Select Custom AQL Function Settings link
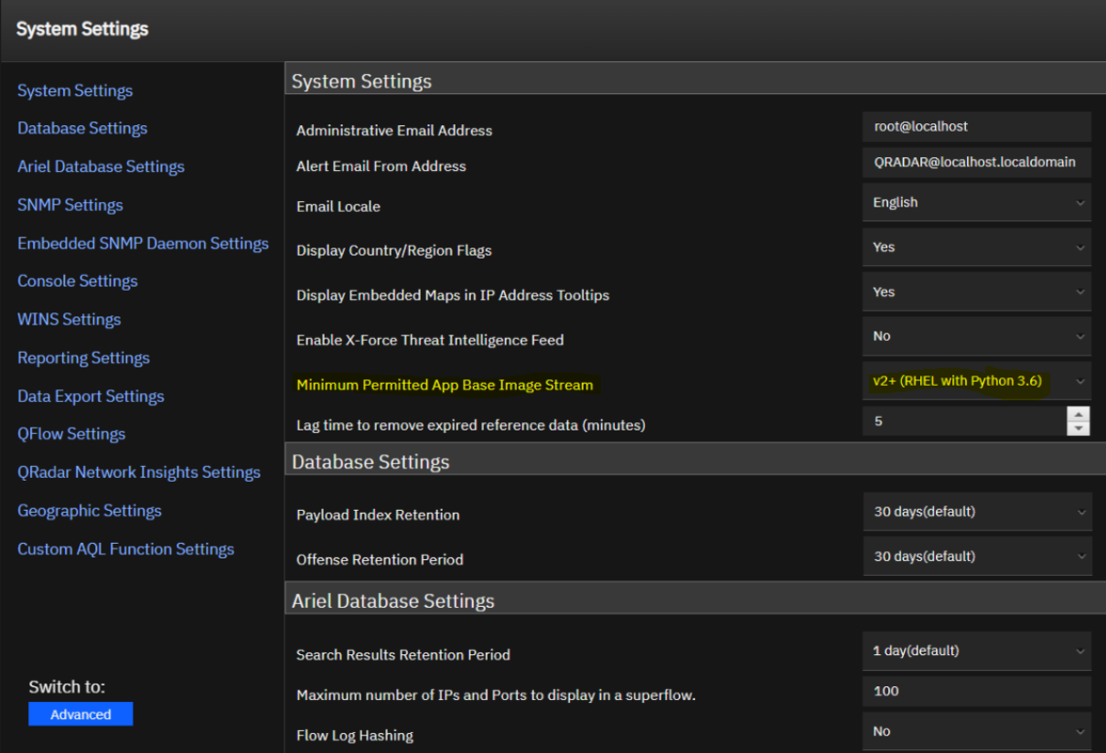 click(x=126, y=549)
